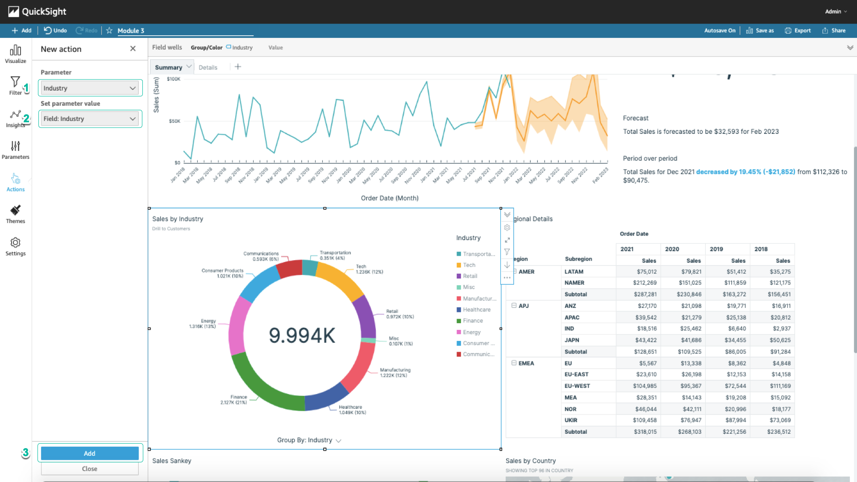The height and width of the screenshot is (482, 857).
Task: Undo the last change
Action: click(x=55, y=30)
